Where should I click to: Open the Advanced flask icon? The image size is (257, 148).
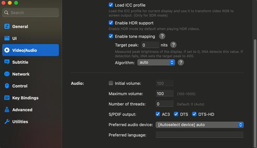[7, 110]
